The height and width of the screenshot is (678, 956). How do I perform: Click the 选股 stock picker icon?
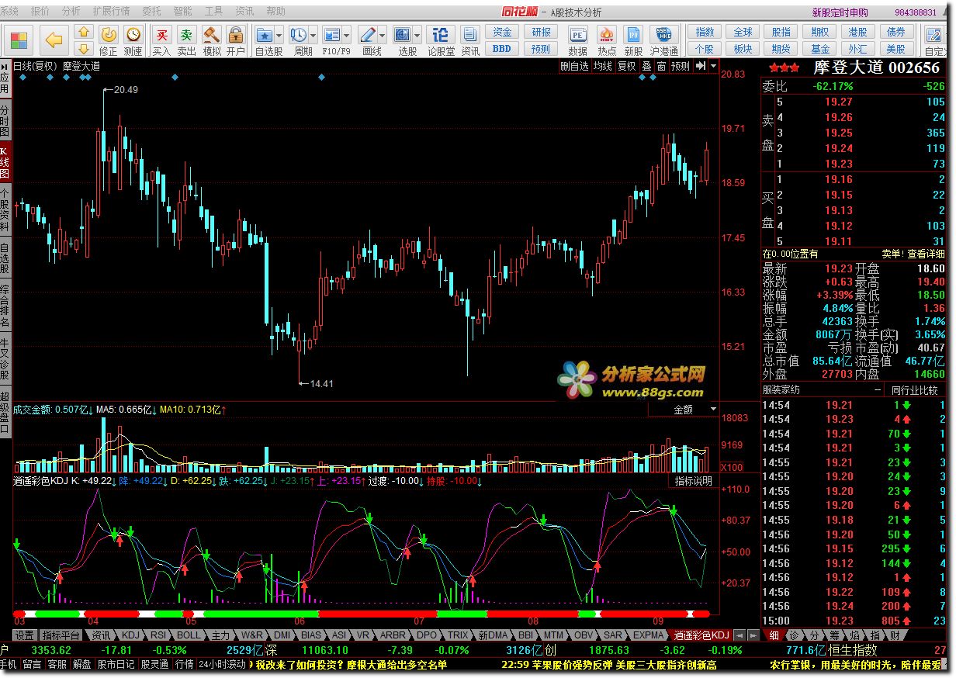coord(402,34)
